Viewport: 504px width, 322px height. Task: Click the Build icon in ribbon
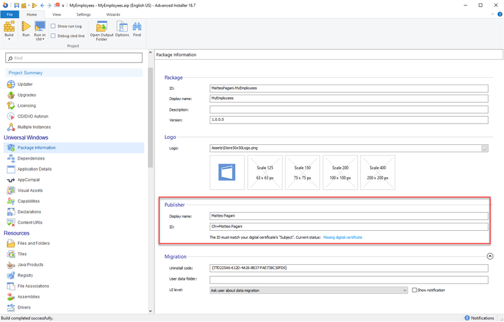click(x=9, y=27)
